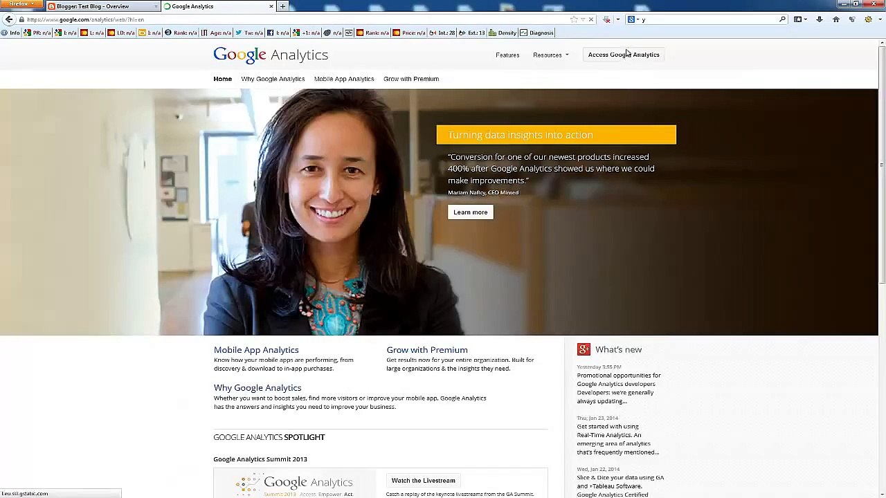886x498 pixels.
Task: Open the bookmarks menu dropdown button
Action: pos(800,19)
